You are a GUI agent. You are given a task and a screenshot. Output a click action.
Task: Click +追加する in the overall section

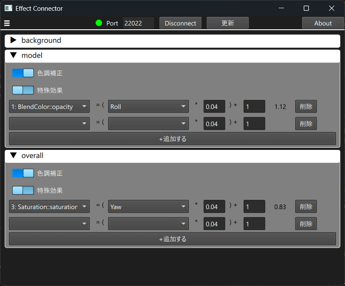coord(172,239)
